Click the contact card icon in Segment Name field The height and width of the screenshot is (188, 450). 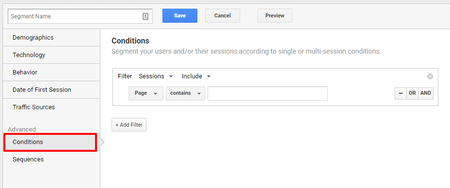pos(145,16)
